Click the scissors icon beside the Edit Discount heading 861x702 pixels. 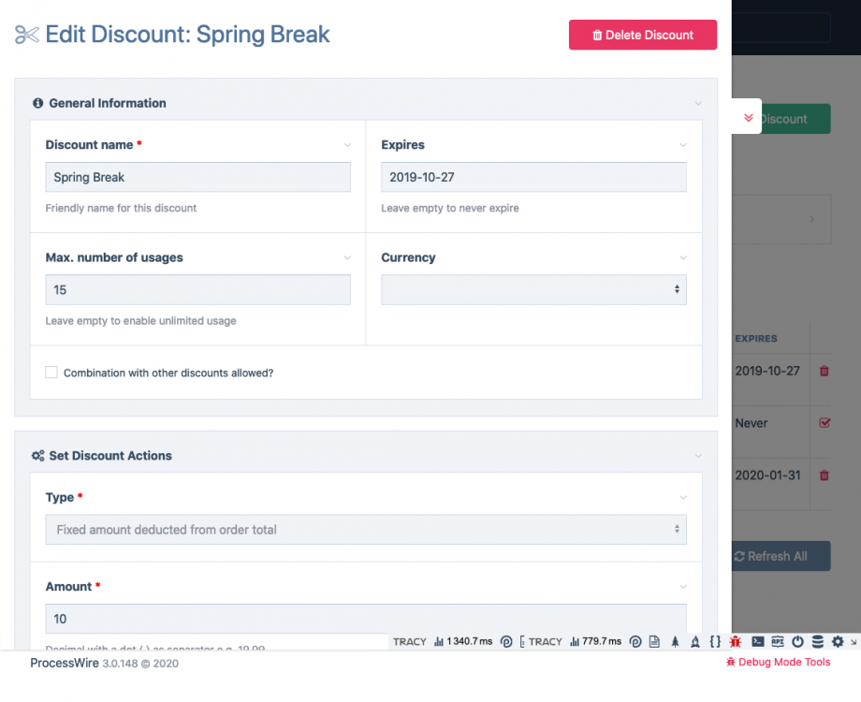(x=25, y=34)
